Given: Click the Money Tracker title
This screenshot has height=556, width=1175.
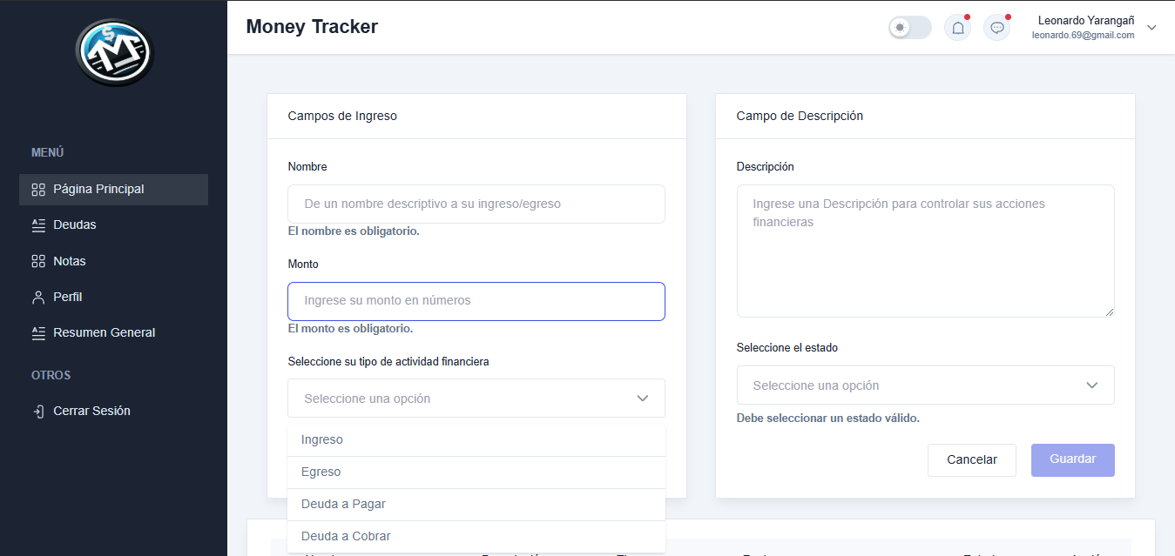Looking at the screenshot, I should tap(312, 27).
